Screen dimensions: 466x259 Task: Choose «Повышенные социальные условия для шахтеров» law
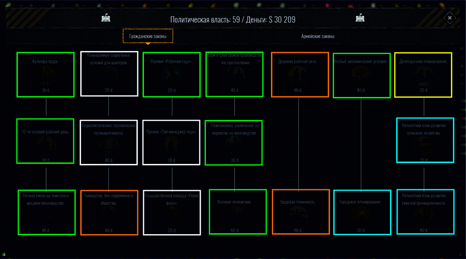tap(109, 74)
